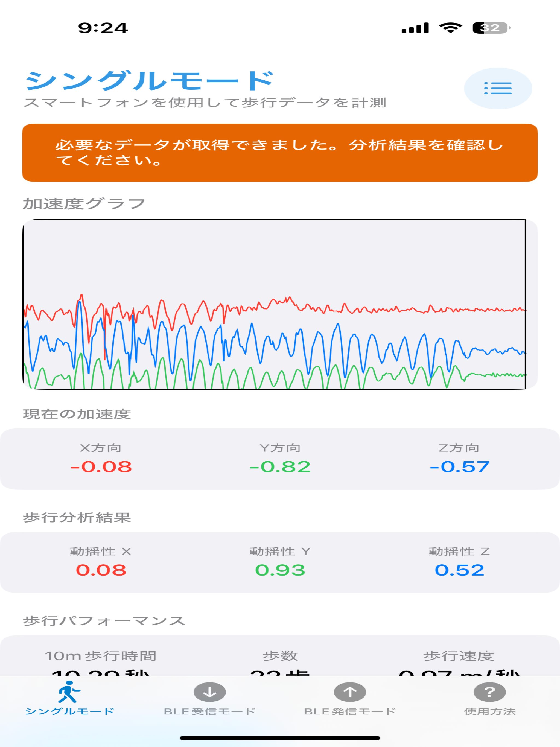Open the 使用方法 tab label

coord(490,711)
